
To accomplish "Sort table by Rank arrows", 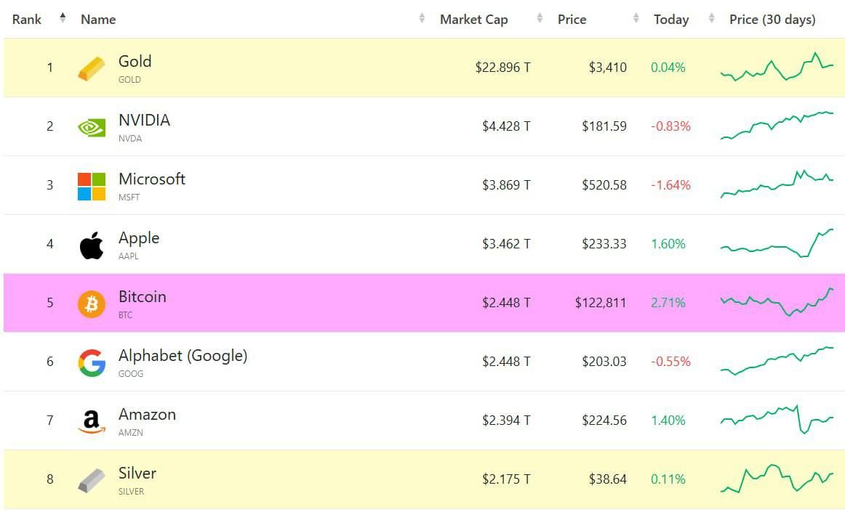I will pyautogui.click(x=63, y=17).
